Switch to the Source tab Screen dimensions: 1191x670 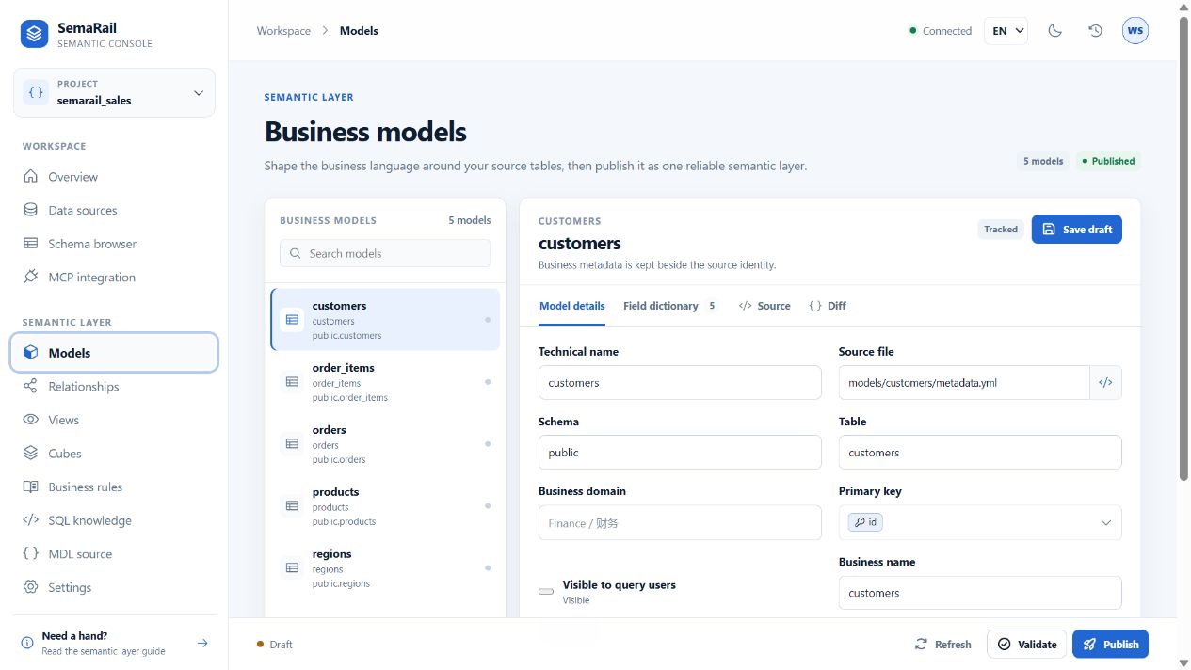tap(764, 306)
